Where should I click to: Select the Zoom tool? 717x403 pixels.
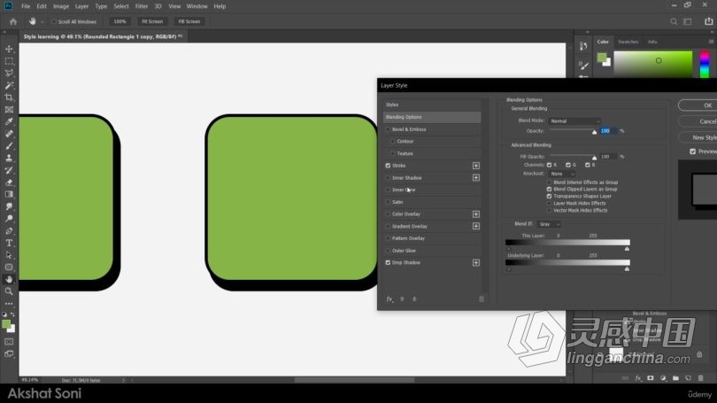pos(9,291)
